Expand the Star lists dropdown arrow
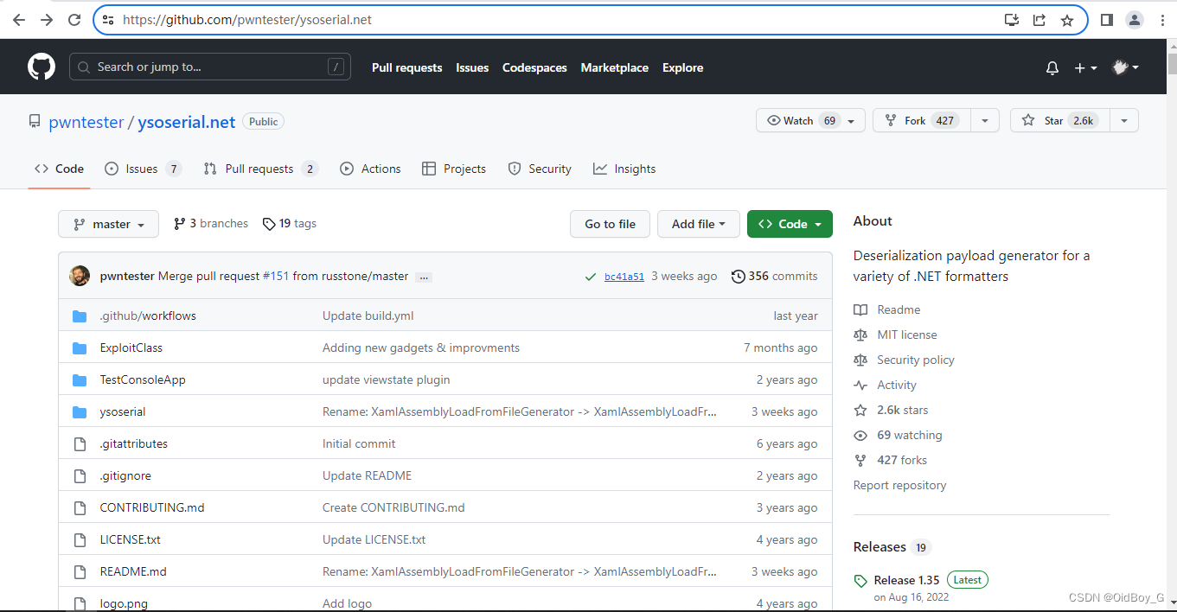The image size is (1177, 612). (1123, 120)
